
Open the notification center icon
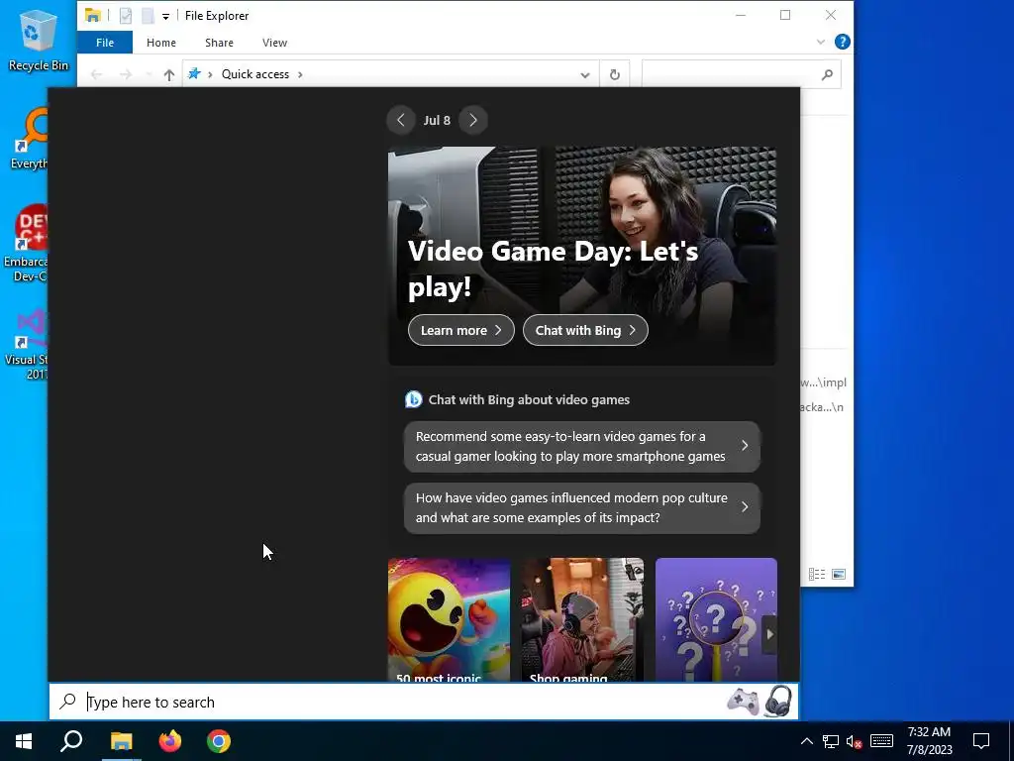(981, 741)
